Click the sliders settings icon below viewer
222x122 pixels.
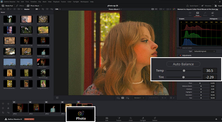[x=57, y=98]
